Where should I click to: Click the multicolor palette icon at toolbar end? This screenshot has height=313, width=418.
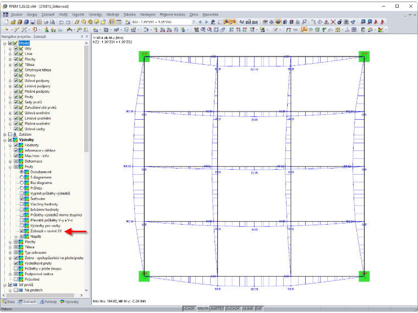pos(381,30)
